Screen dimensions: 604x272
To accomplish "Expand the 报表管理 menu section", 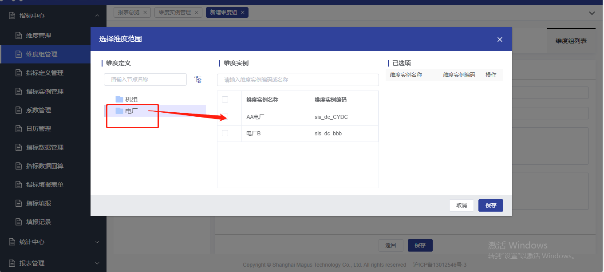I will (97, 263).
